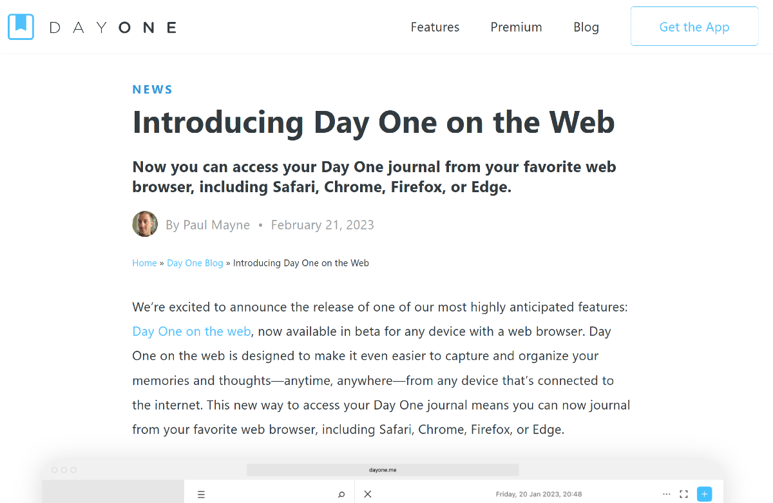Screen dimensions: 773x503
Task: Click Paul Mayne's author avatar photo
Action: [145, 224]
